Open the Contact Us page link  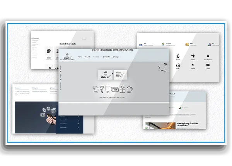(x=106, y=57)
